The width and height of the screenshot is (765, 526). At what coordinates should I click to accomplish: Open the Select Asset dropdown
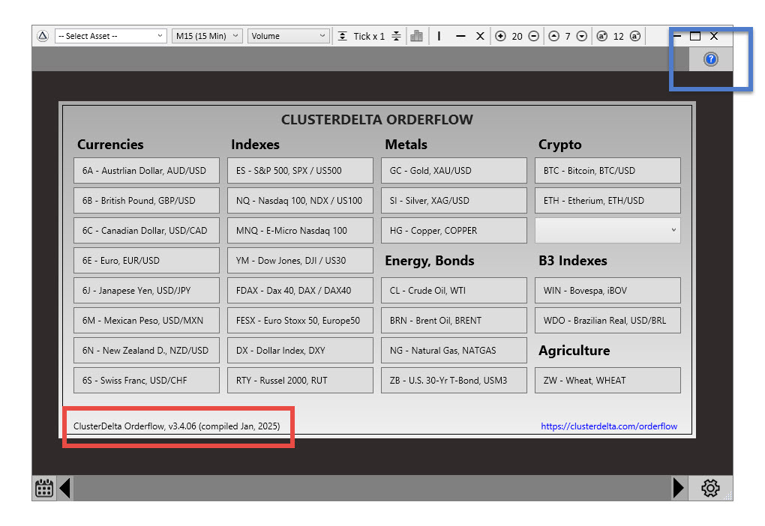click(111, 36)
